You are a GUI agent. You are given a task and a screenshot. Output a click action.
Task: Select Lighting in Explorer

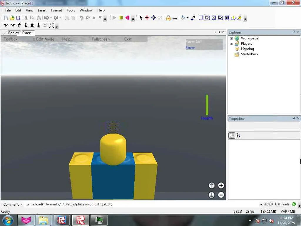click(x=247, y=49)
